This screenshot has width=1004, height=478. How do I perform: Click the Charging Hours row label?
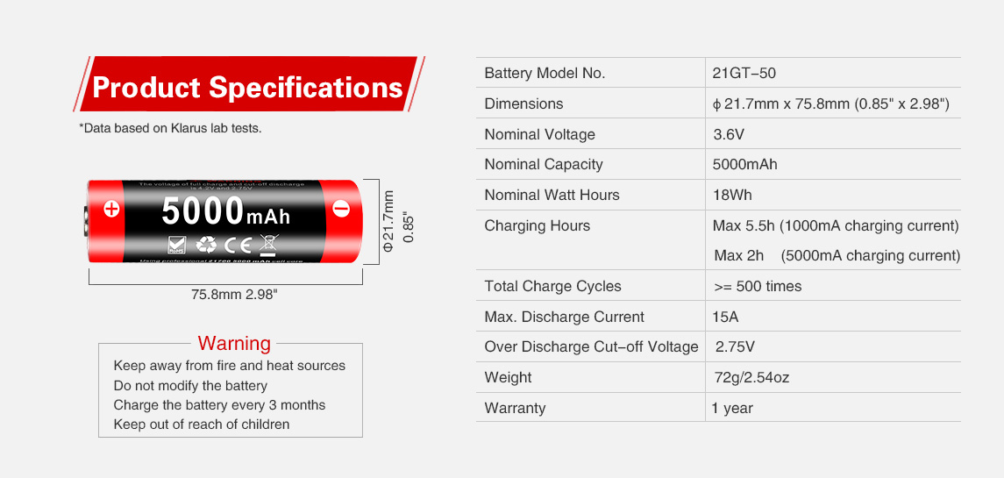[x=537, y=225]
